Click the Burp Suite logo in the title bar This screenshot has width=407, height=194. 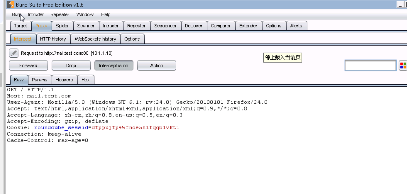pyautogui.click(x=11, y=5)
